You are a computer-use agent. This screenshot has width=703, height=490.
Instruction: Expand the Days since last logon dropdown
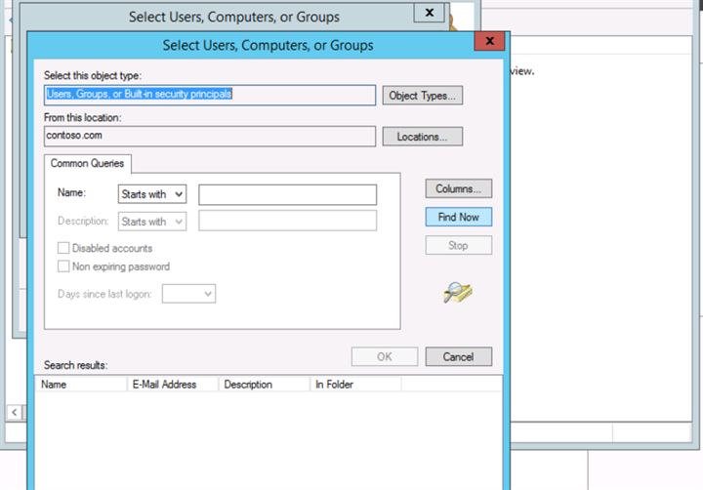(x=188, y=294)
